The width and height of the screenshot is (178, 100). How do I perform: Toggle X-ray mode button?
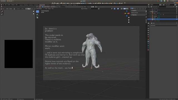pyautogui.click(x=121, y=9)
